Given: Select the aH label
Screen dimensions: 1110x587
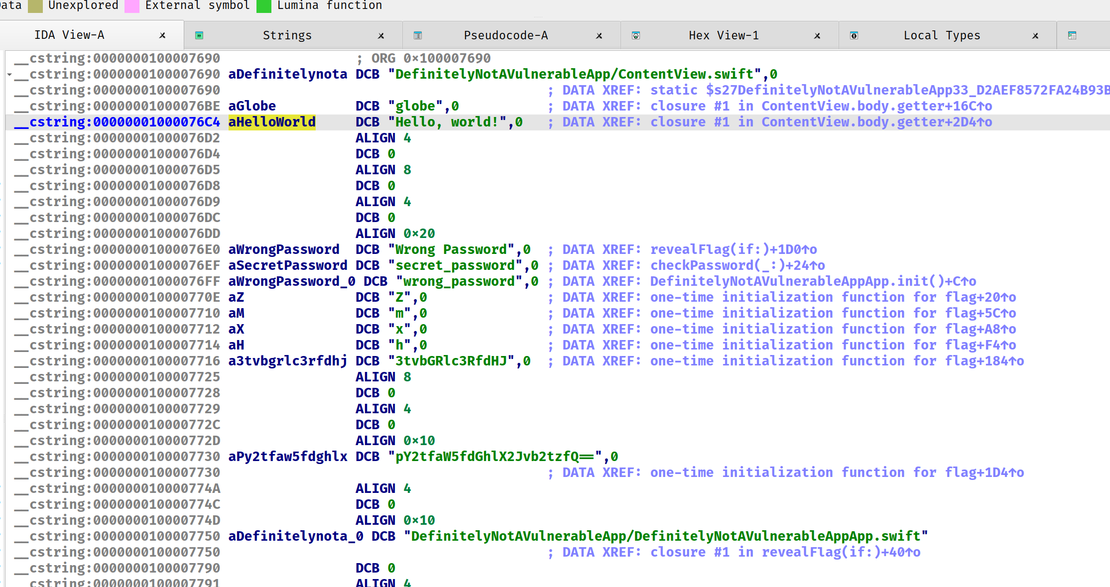Looking at the screenshot, I should (236, 345).
